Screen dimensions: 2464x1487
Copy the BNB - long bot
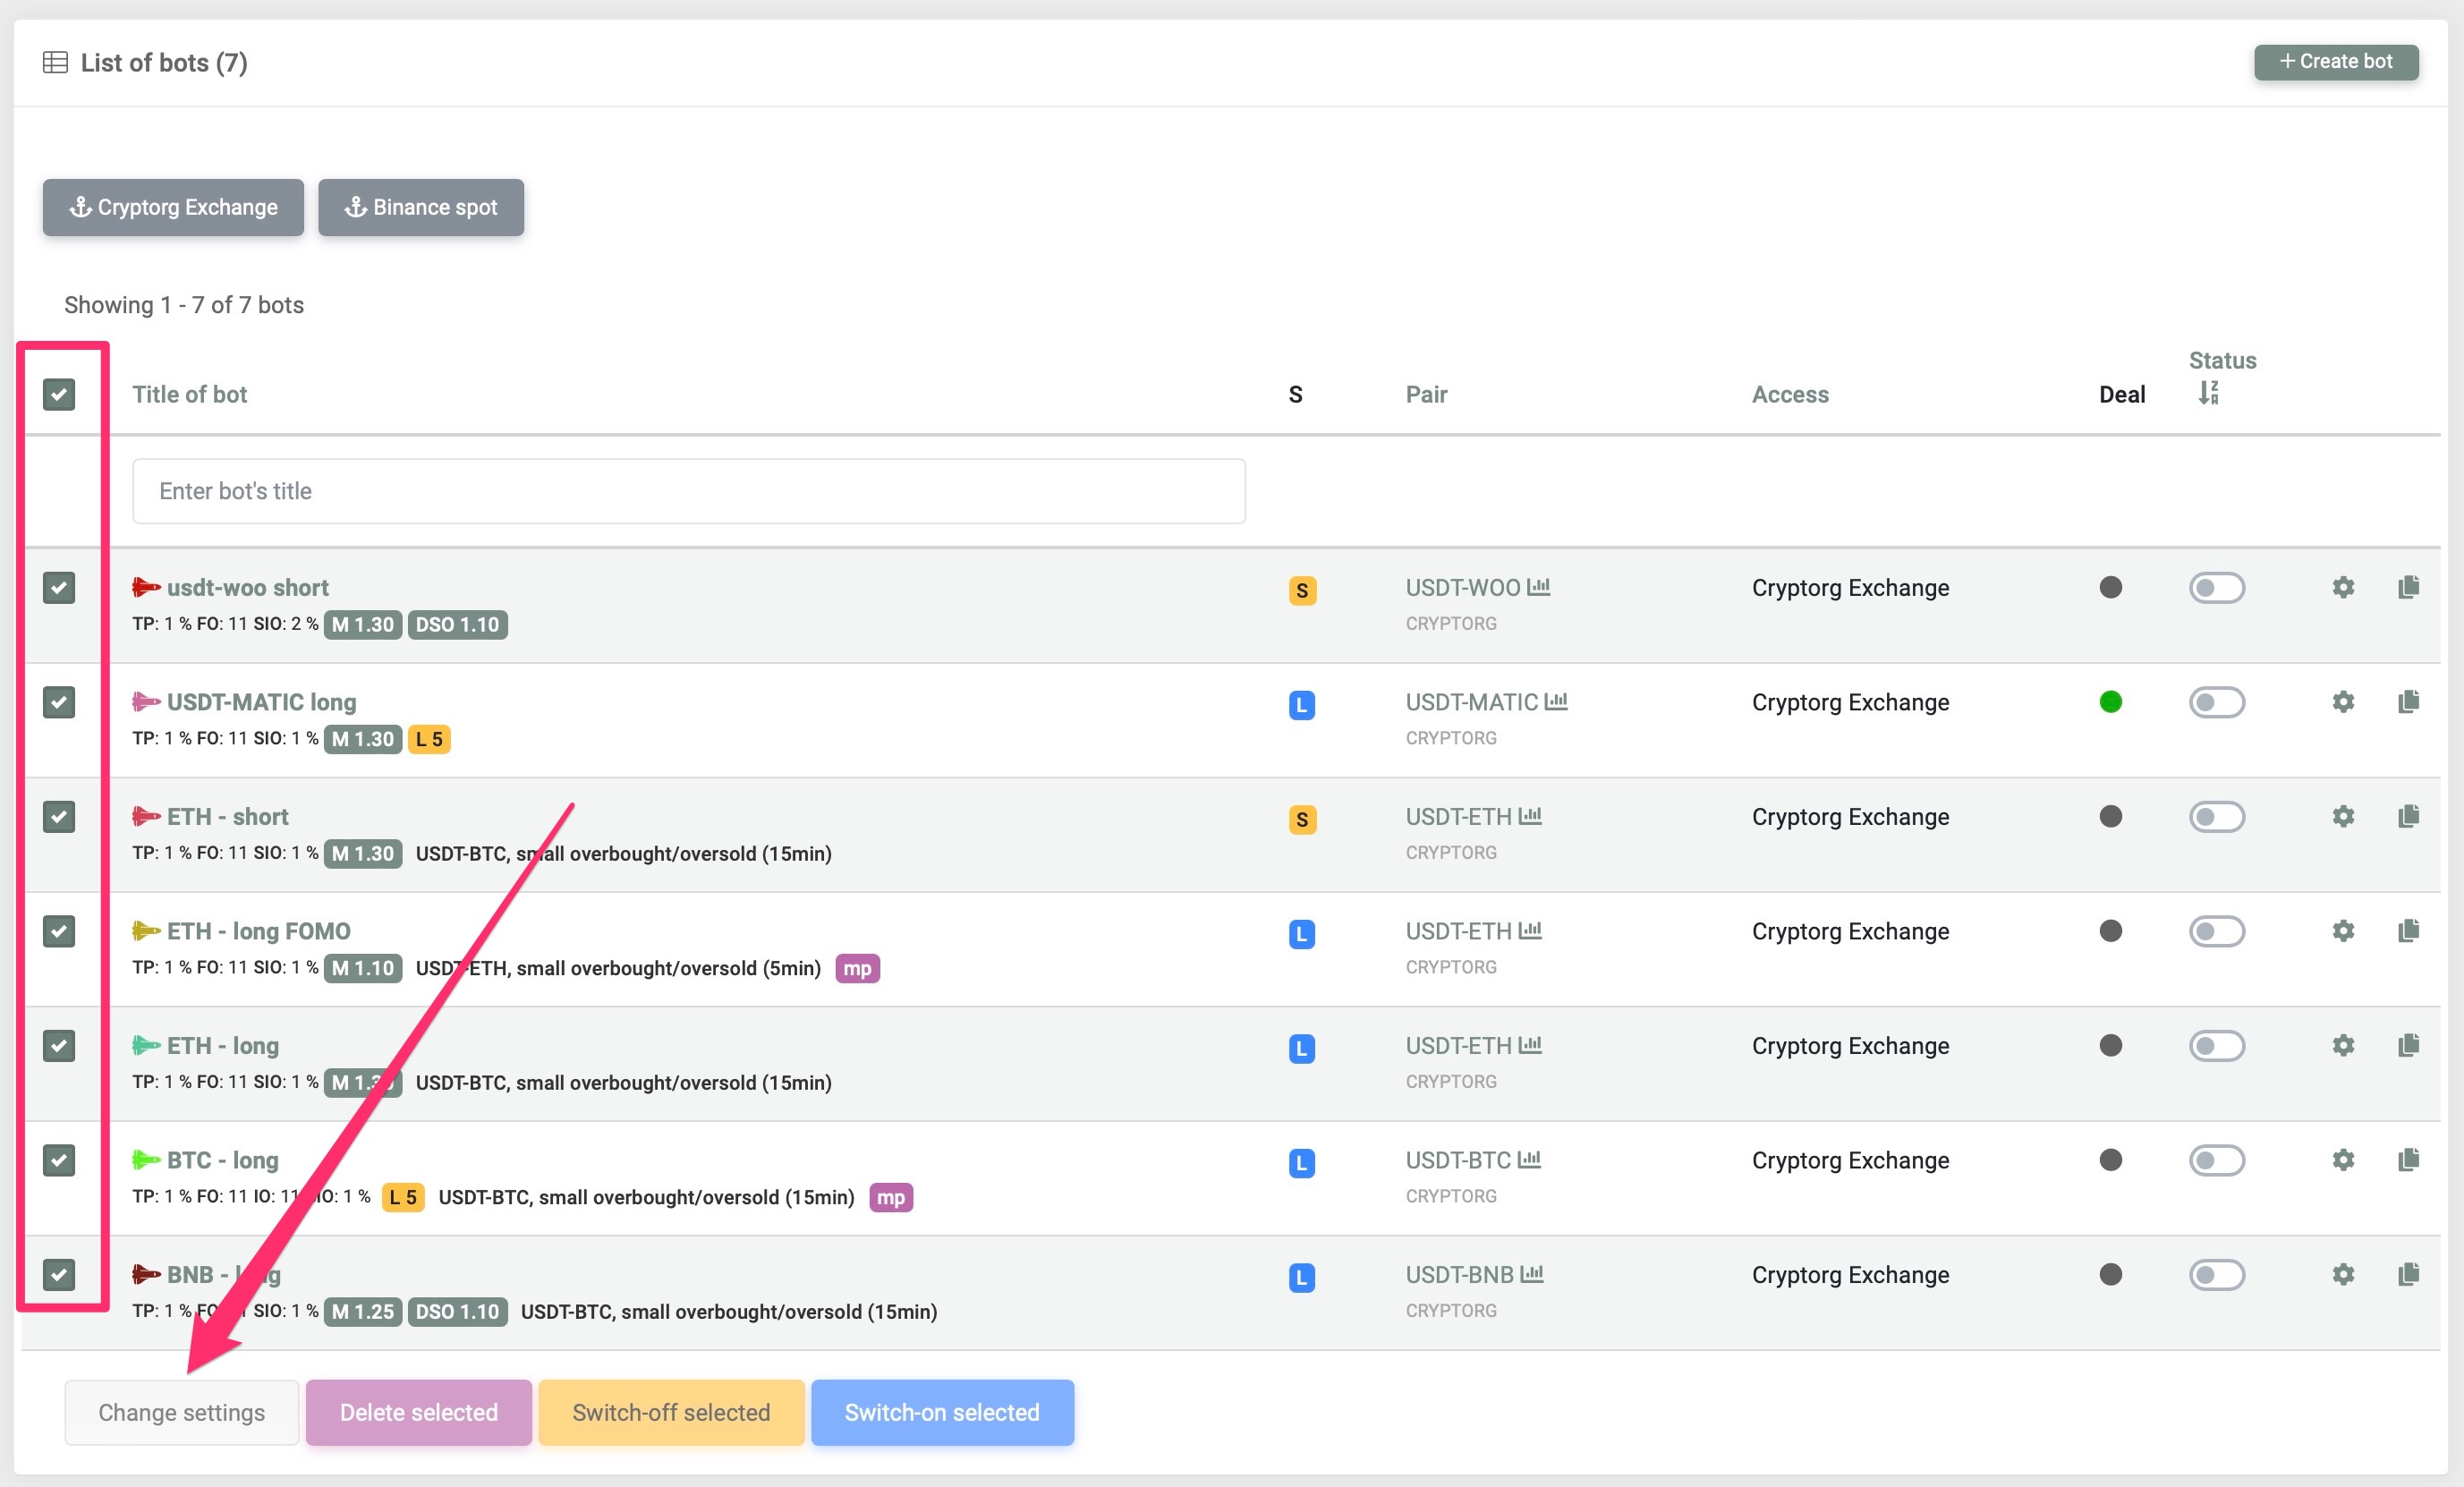2408,1274
